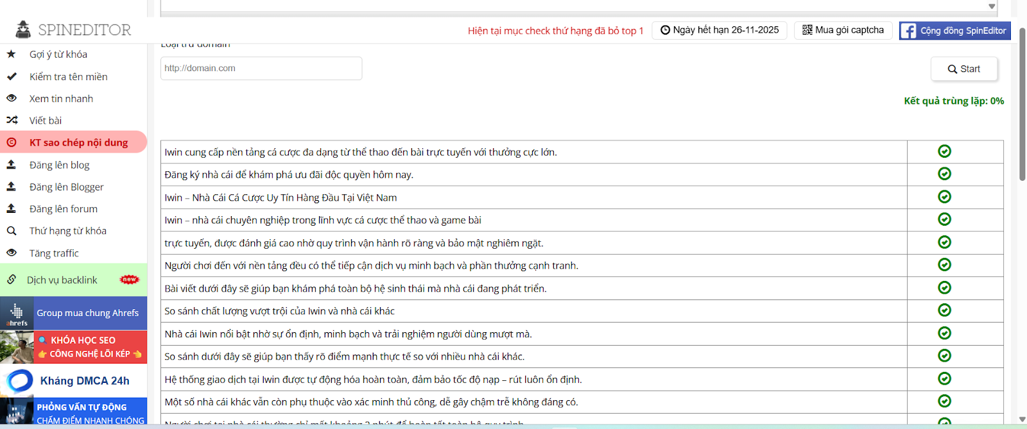Click the green check for 'So sánh chất lượng' row
Screen dimensions: 1027x429
tap(944, 310)
